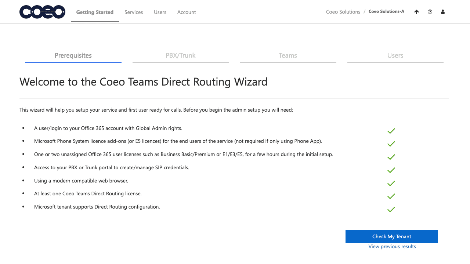Select the Teams wizard step
The width and height of the screenshot is (470, 264).
click(x=288, y=56)
